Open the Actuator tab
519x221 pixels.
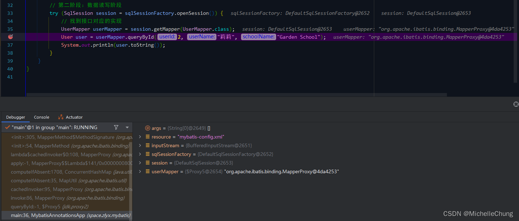click(70, 117)
